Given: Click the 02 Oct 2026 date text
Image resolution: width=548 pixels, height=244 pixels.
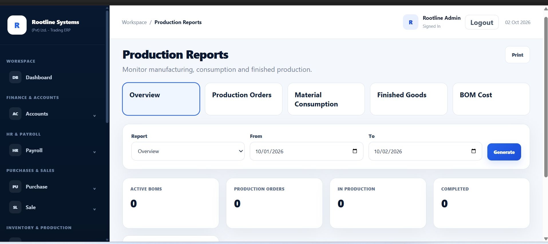Looking at the screenshot, I should coord(518,22).
